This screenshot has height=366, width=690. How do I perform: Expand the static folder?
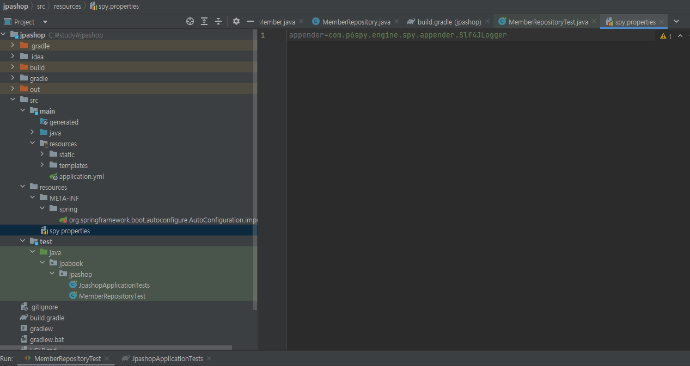click(42, 154)
